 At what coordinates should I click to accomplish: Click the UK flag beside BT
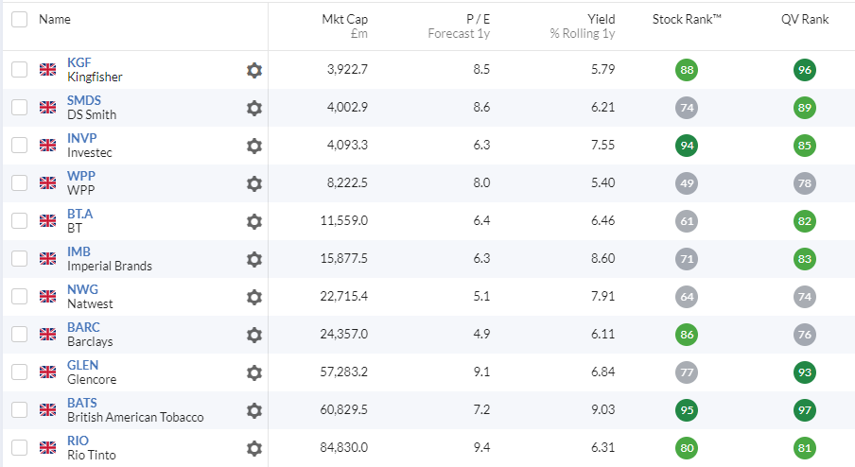48,220
